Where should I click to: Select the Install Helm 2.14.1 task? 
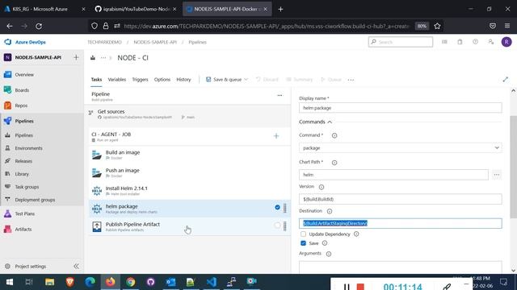pyautogui.click(x=190, y=191)
